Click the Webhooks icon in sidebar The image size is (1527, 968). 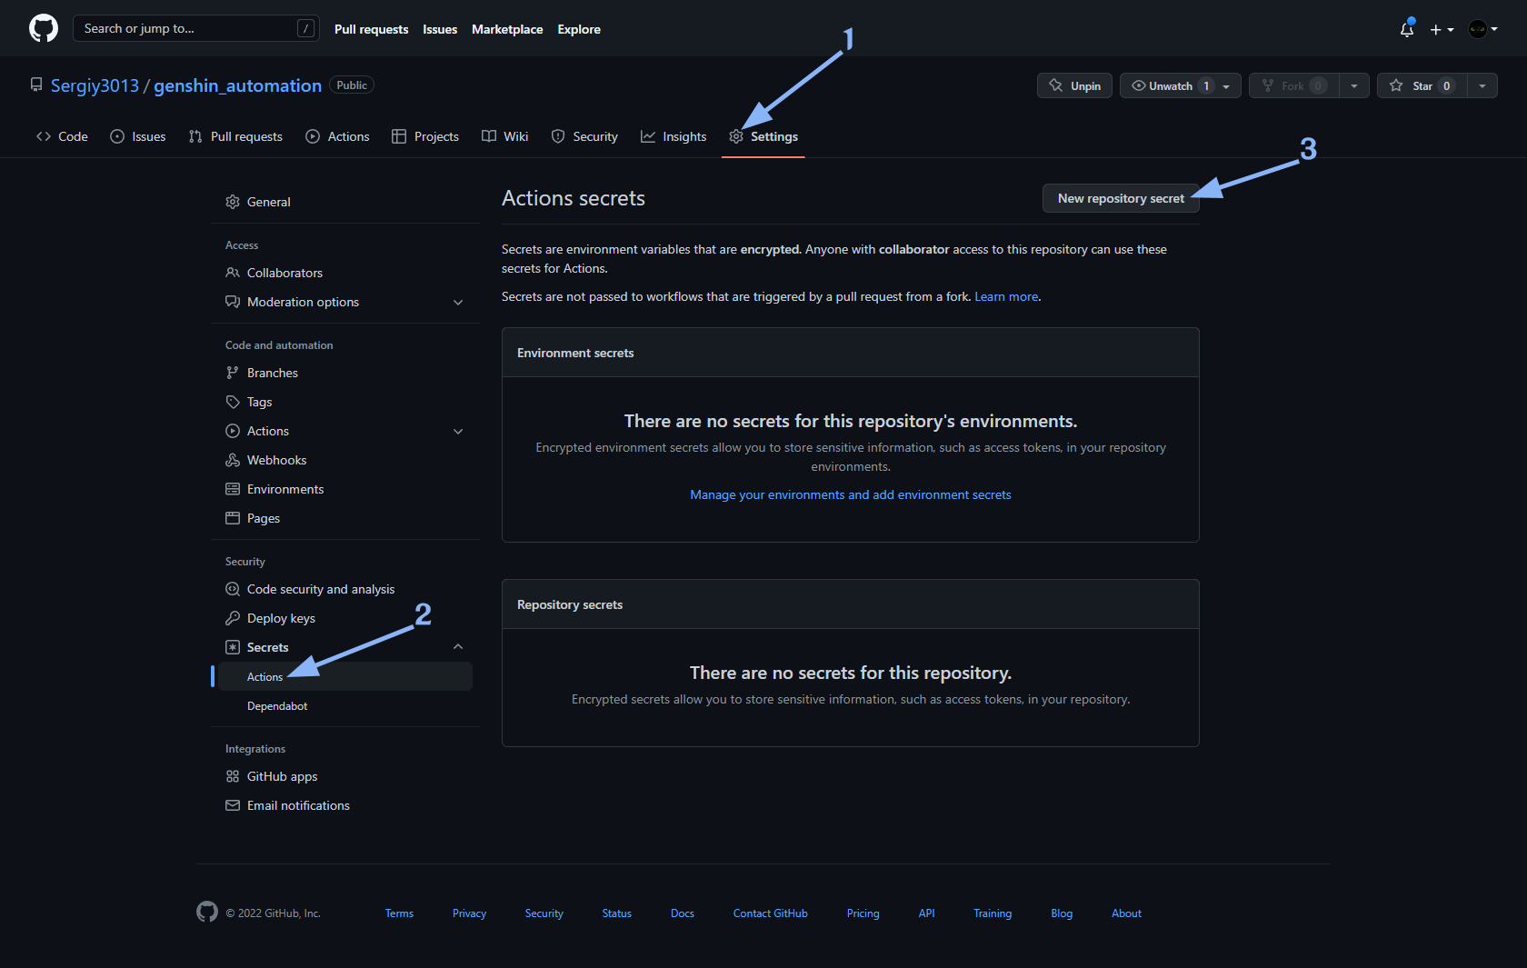(233, 460)
